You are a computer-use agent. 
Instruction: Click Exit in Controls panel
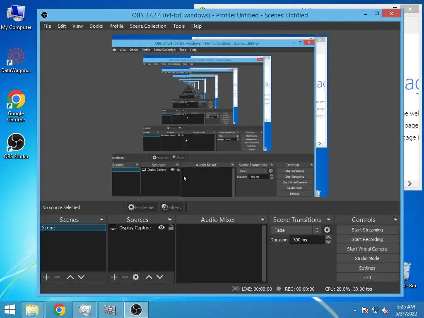(367, 277)
